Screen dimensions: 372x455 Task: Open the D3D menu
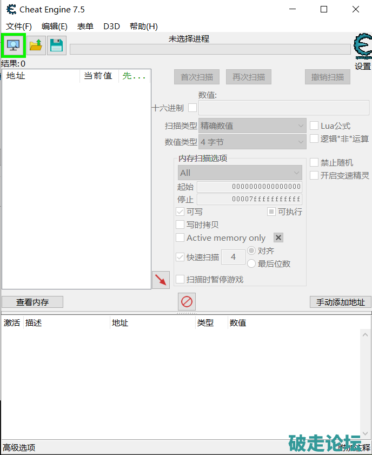(x=111, y=26)
